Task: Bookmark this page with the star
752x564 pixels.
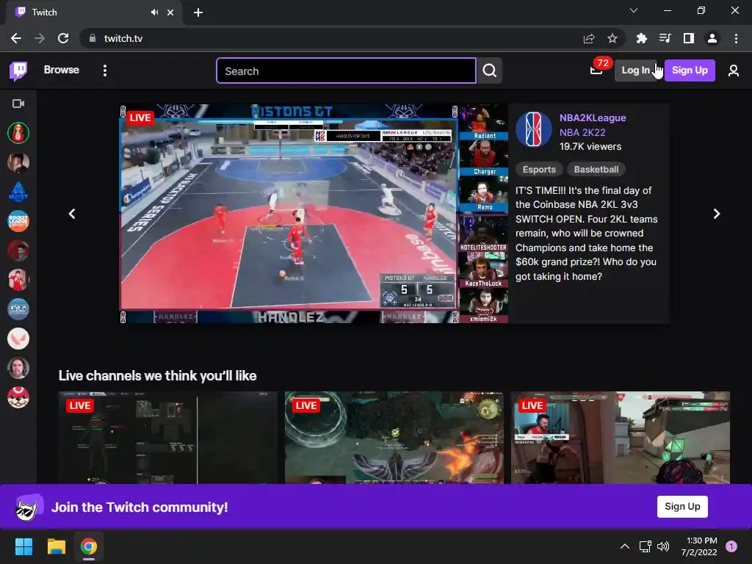Action: coord(612,38)
